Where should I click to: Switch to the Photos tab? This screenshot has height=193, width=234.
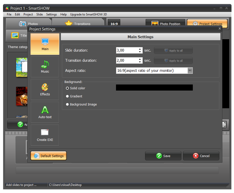[28, 24]
